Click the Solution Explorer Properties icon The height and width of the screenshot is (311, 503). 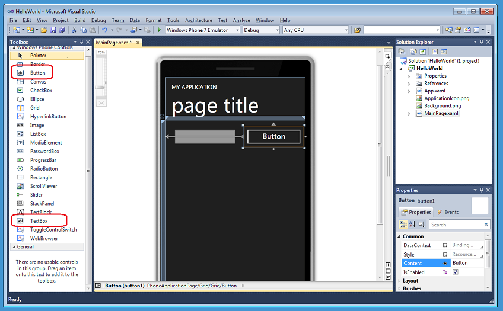click(402, 52)
